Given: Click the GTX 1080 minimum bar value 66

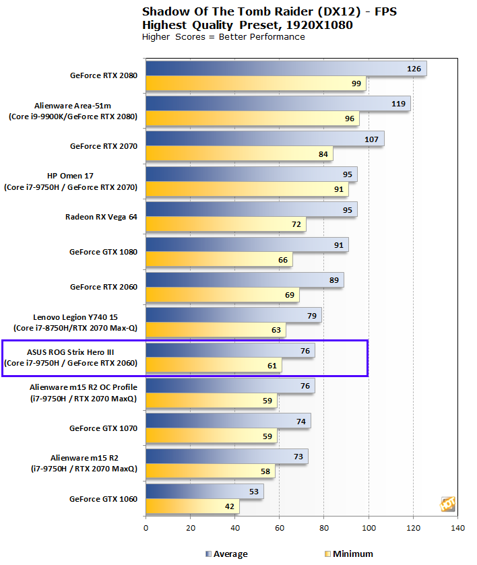Looking at the screenshot, I should coord(283,260).
